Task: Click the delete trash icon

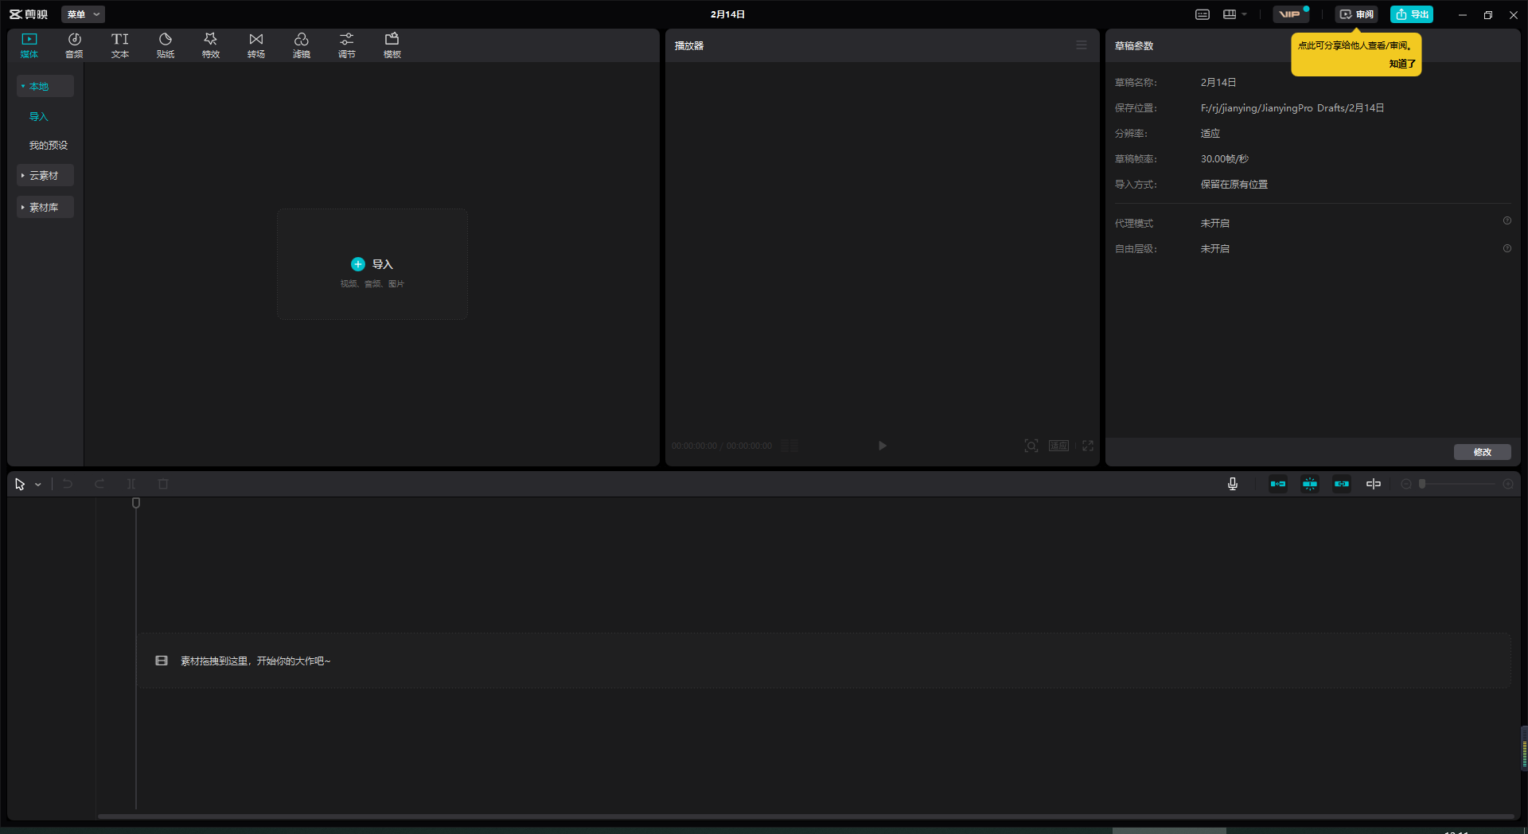Action: [163, 484]
